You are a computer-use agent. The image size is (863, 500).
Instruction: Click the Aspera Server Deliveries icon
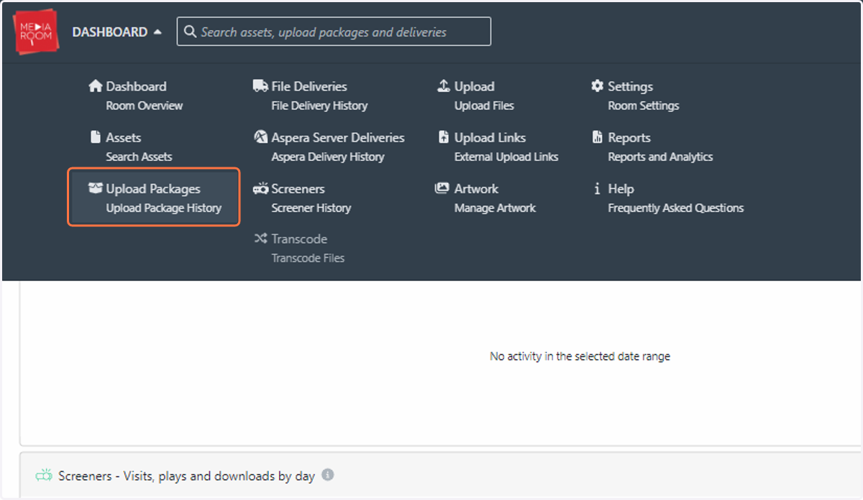tap(260, 137)
